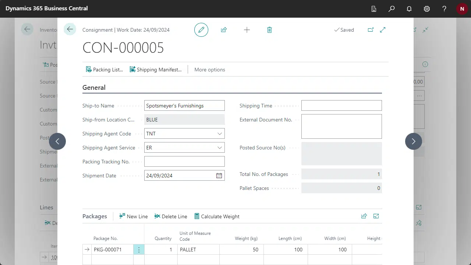Click the Length (cm) column header
This screenshot has width=471, height=265.
pos(290,239)
